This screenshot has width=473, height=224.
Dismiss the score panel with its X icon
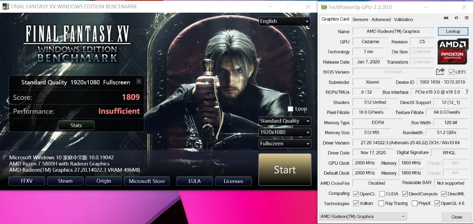139,82
